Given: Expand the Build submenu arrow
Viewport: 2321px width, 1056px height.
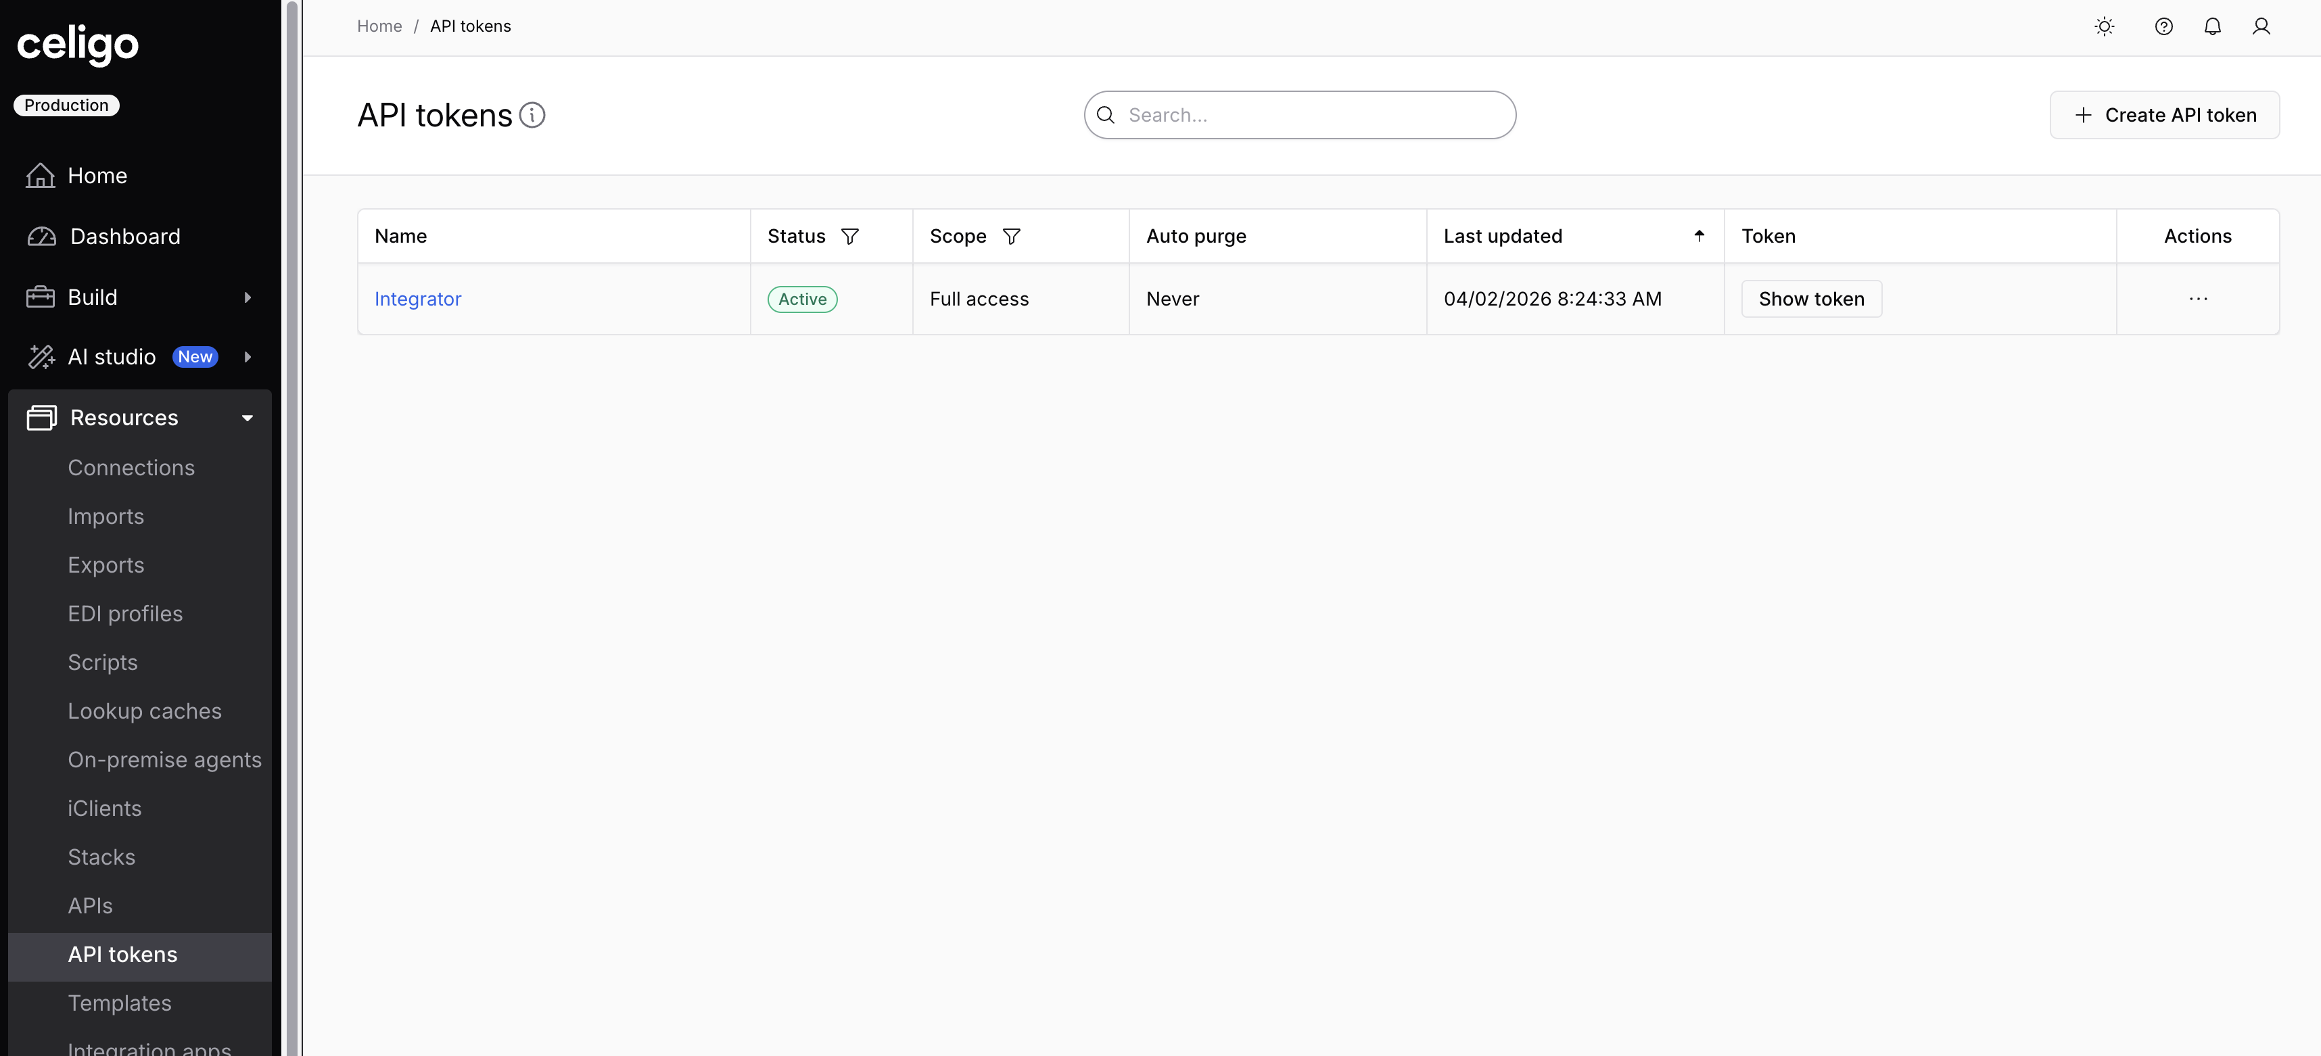Looking at the screenshot, I should click(247, 297).
